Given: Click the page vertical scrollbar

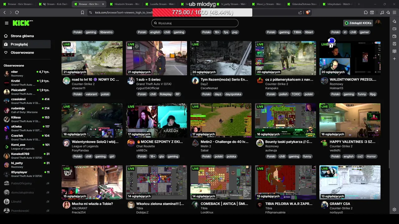Looking at the screenshot, I should pyautogui.click(x=389, y=159).
